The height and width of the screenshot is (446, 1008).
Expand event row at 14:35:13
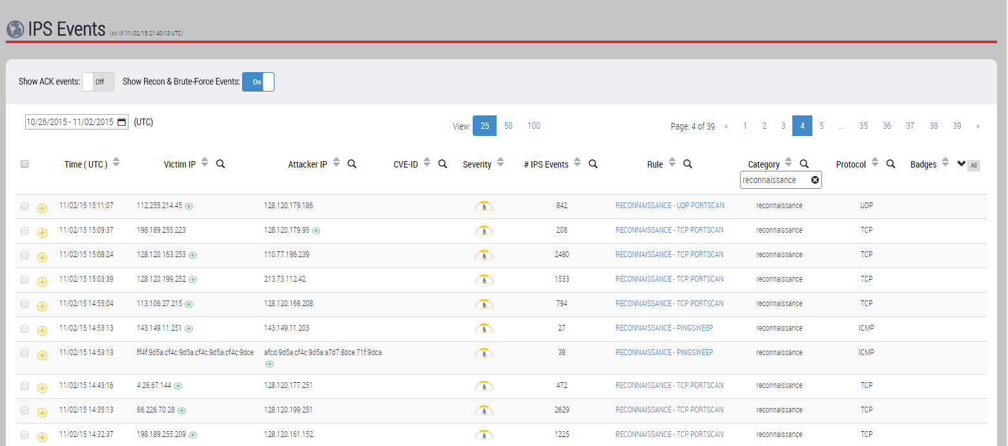click(43, 412)
